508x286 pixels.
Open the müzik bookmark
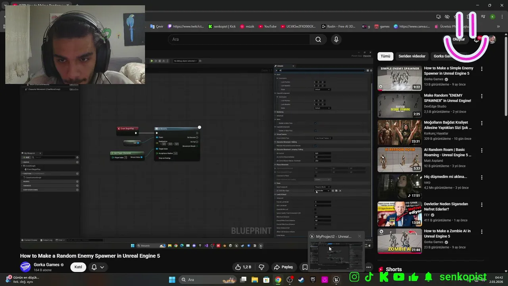(247, 27)
